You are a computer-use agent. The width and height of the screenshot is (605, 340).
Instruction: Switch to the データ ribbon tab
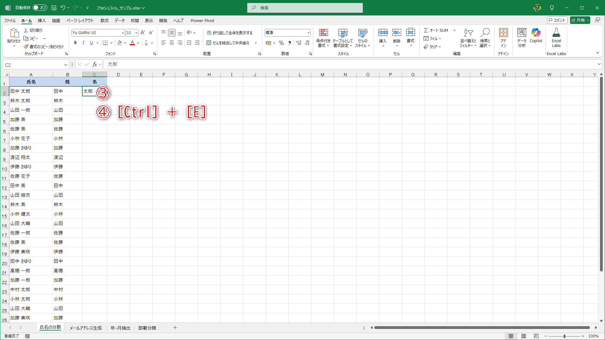point(119,20)
